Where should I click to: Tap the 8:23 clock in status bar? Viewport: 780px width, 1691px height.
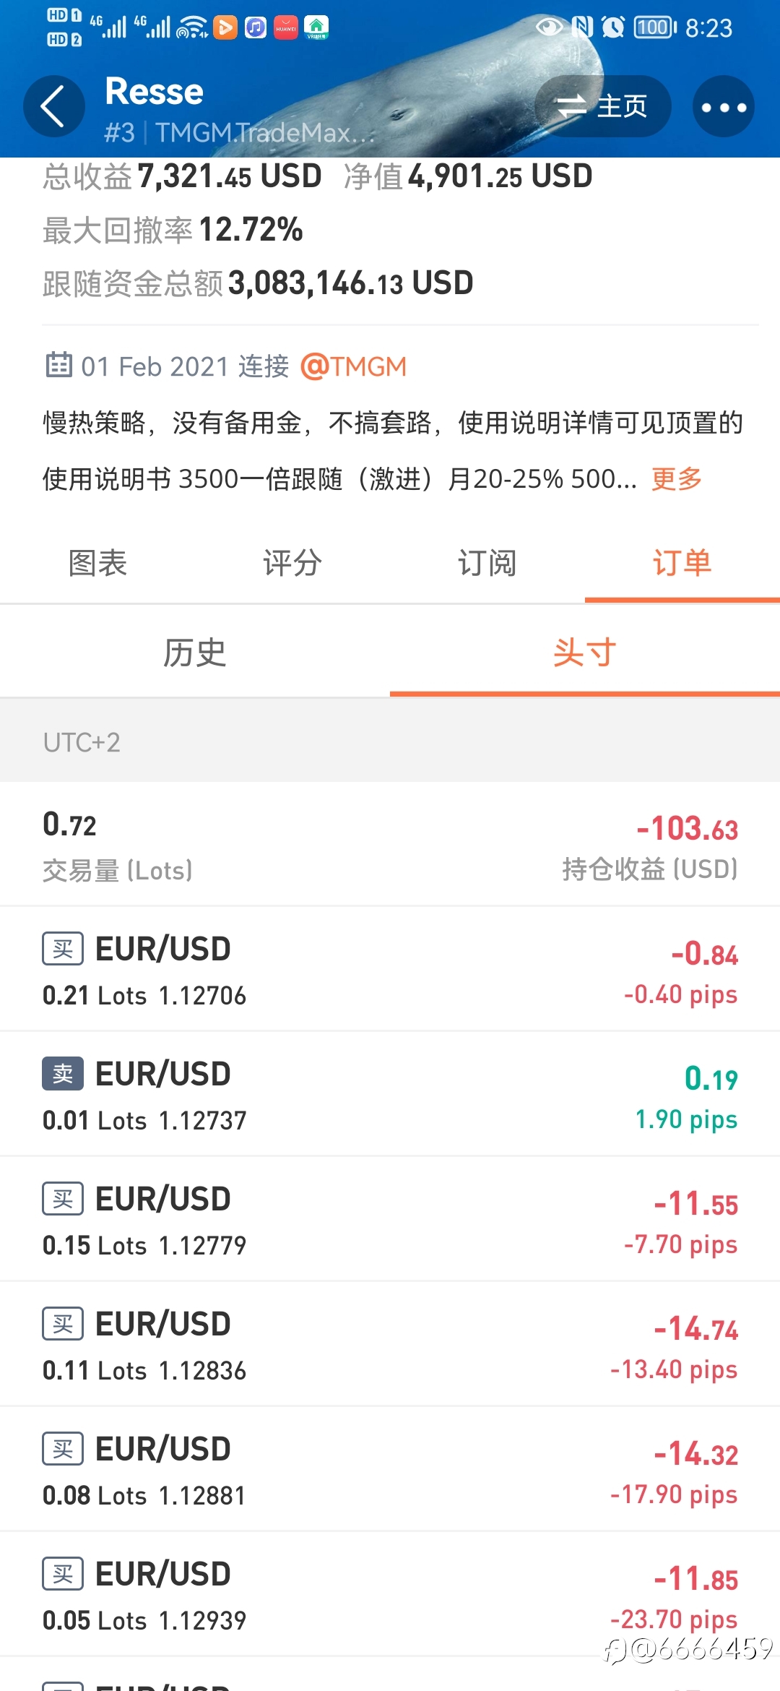(708, 28)
